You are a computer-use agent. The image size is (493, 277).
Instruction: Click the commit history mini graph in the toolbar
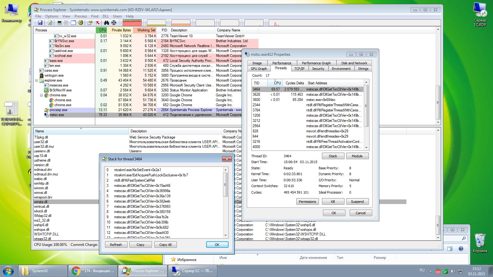pos(157,23)
